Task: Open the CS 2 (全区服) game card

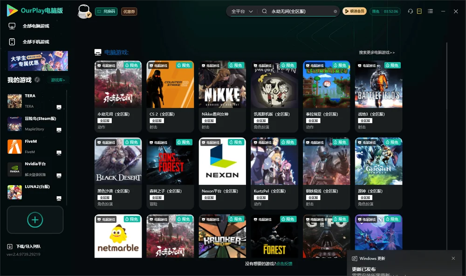Action: coord(170,97)
